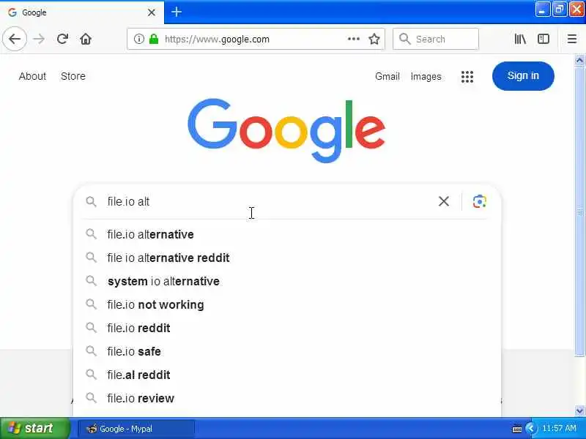Click the browser Back arrow button
This screenshot has height=439, width=586.
pos(15,40)
